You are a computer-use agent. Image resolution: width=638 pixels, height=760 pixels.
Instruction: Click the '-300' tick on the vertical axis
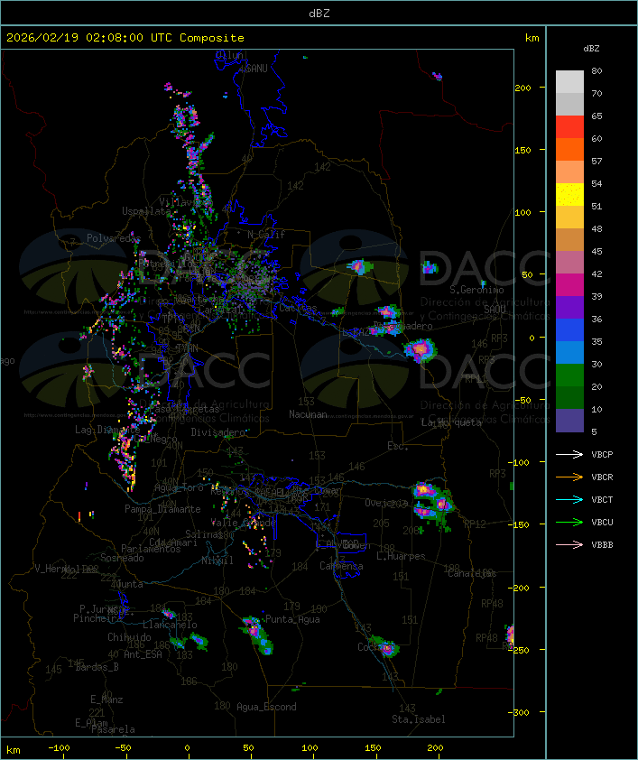pos(521,712)
